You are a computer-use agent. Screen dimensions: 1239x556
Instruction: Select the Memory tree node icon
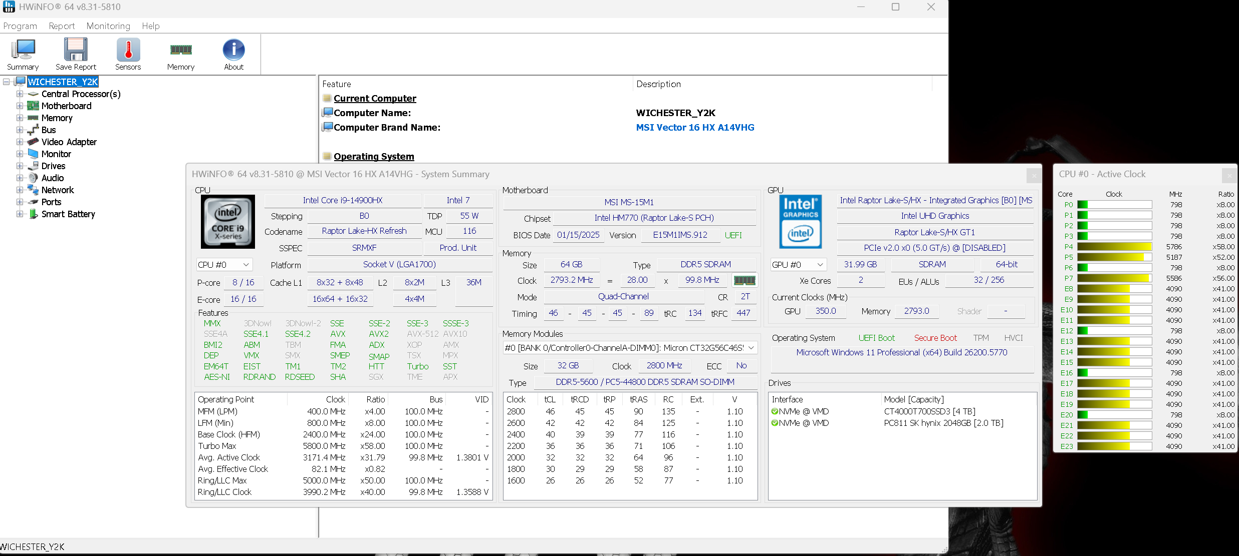(x=33, y=118)
